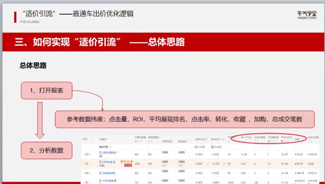Click the orange 分布 link under 移动排名

pos(180,166)
